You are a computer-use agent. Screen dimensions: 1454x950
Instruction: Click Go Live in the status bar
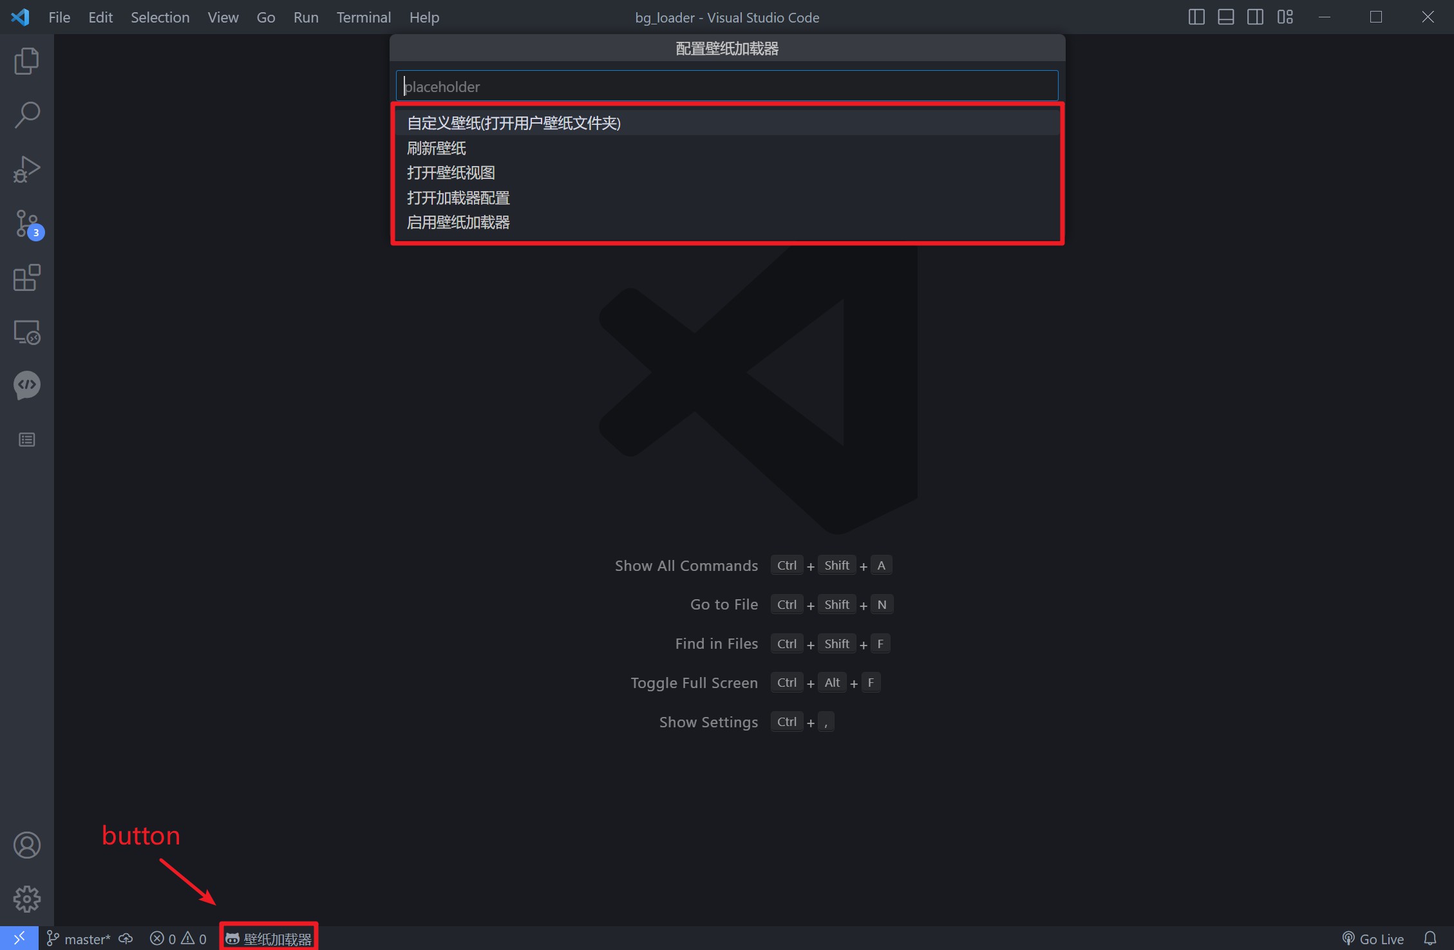[x=1372, y=939]
